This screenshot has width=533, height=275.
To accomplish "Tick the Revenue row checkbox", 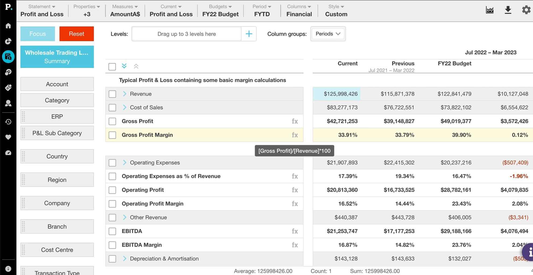I will (112, 94).
